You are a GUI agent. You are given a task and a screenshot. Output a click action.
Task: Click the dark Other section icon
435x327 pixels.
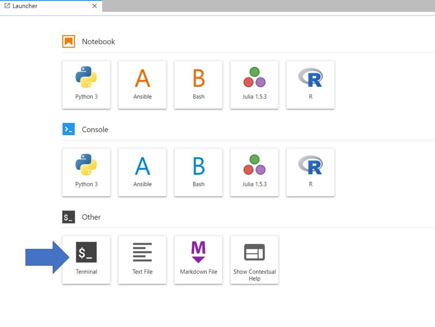click(x=69, y=217)
